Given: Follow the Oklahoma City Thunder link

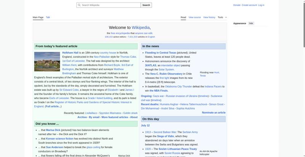Looking at the screenshot, I should [178, 87].
